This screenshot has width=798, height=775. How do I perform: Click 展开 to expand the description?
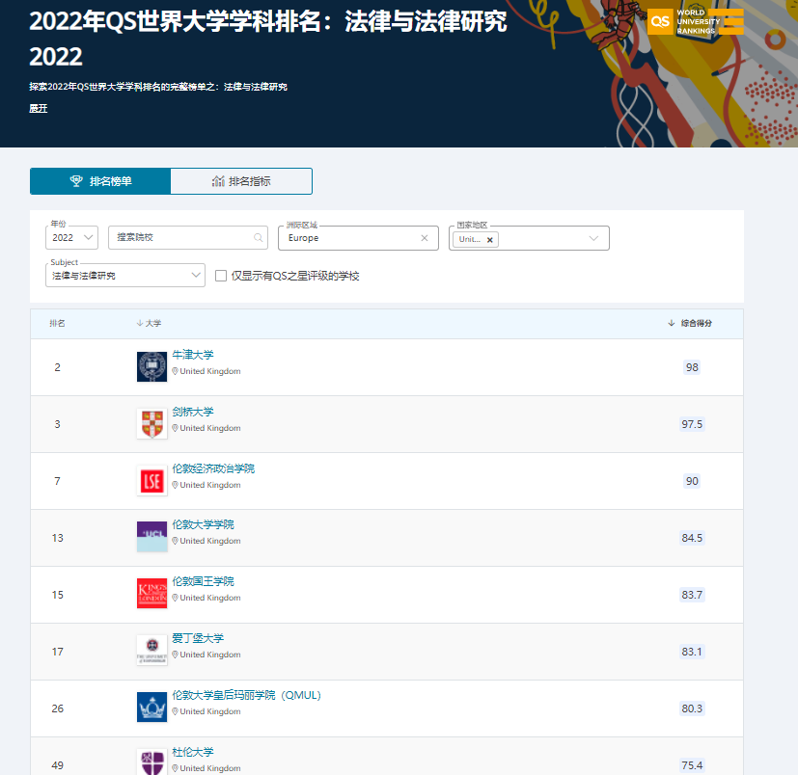click(38, 108)
